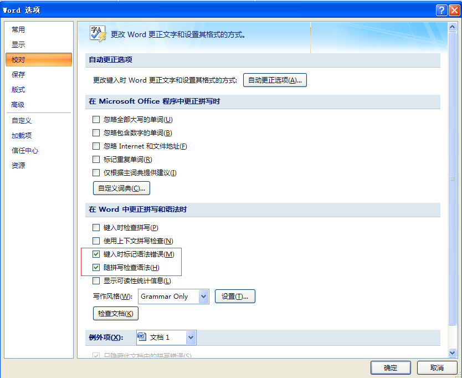The image size is (462, 378).
Task: Click the 确定 button
Action: 391,367
